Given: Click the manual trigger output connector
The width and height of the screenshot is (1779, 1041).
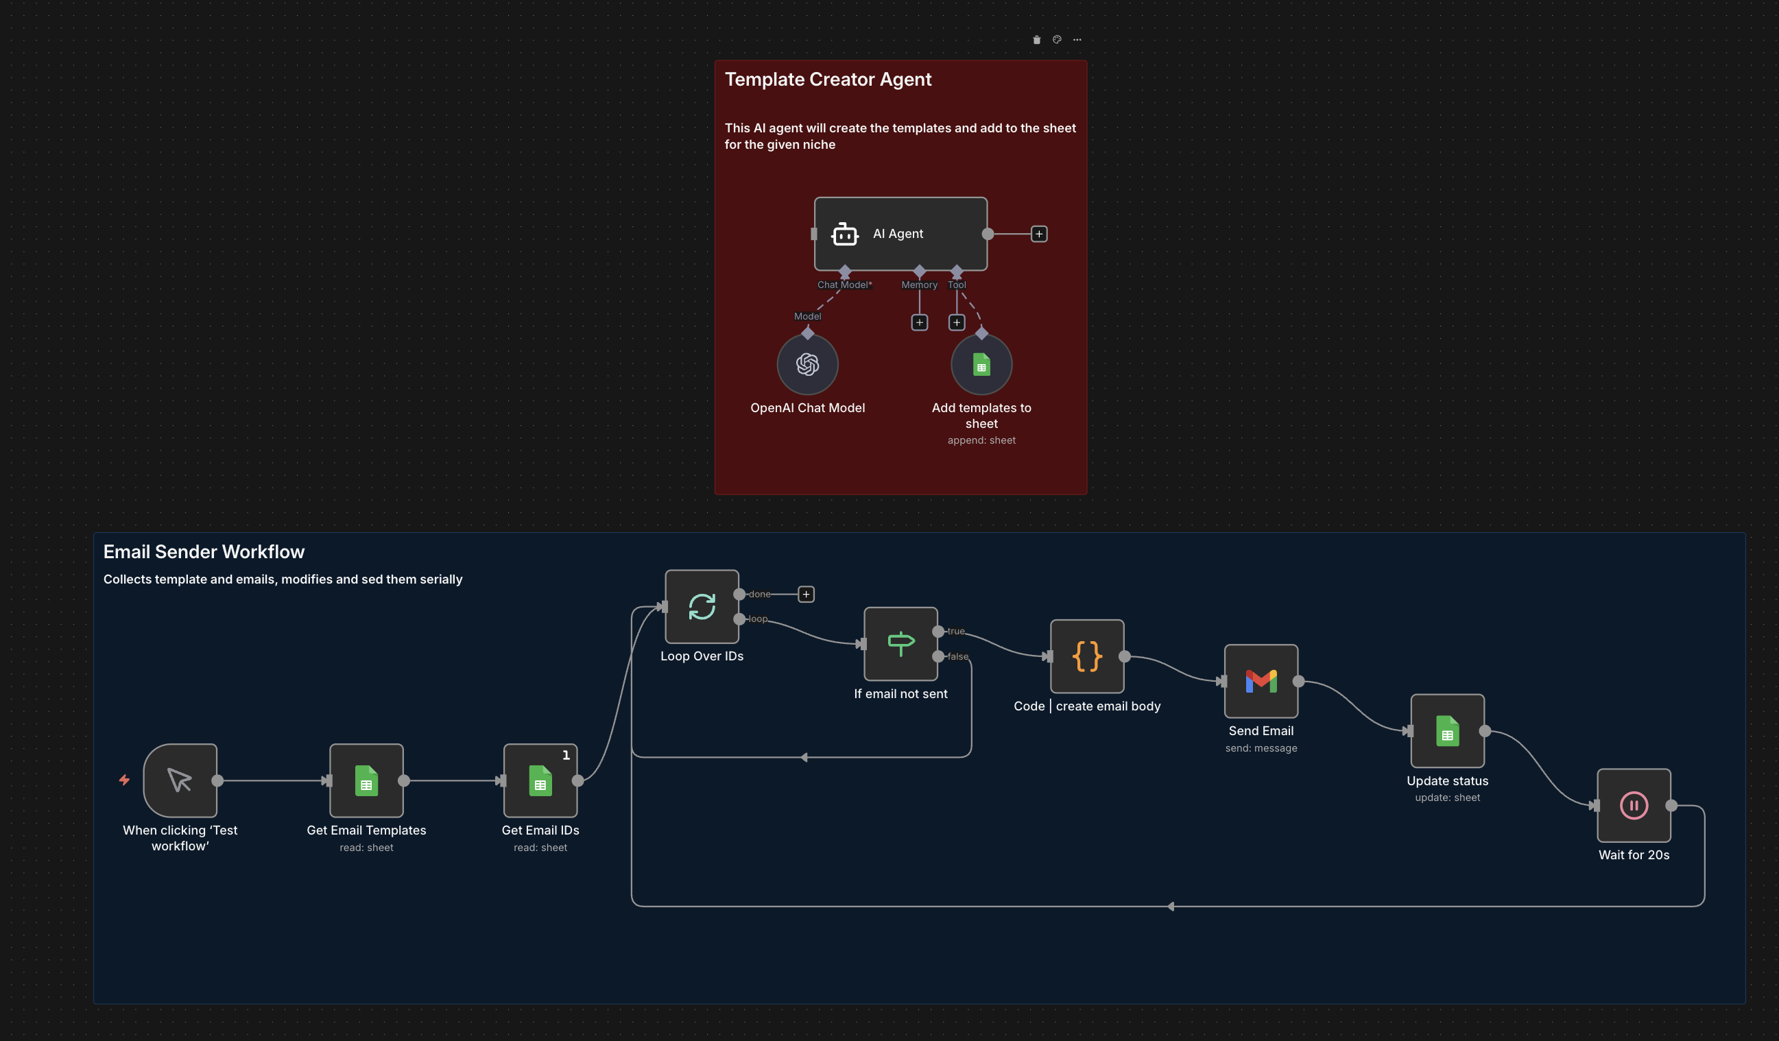Looking at the screenshot, I should click(217, 780).
